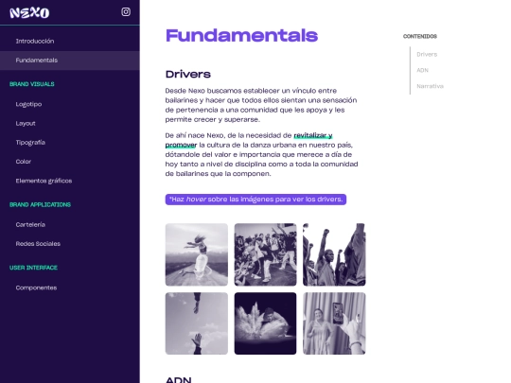Viewport: 511px width, 383px height.
Task: Go to the Introducción page
Action: pyautogui.click(x=35, y=42)
